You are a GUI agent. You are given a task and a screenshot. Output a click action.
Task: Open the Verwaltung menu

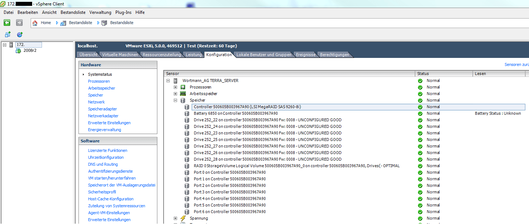100,12
